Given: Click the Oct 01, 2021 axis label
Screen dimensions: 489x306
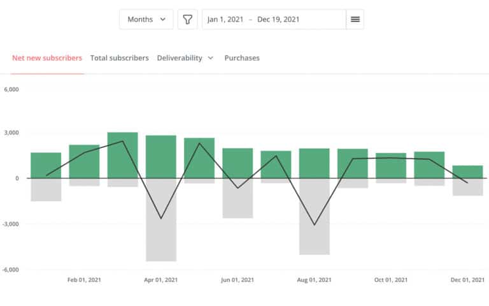Looking at the screenshot, I should [391, 280].
